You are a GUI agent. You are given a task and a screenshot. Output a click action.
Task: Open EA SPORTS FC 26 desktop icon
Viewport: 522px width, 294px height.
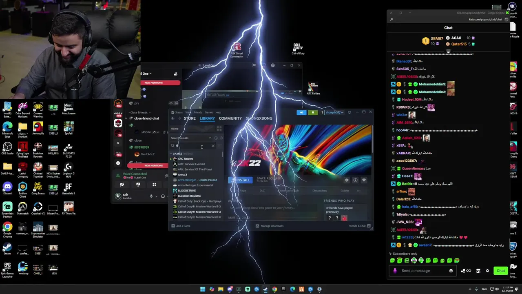(69, 150)
